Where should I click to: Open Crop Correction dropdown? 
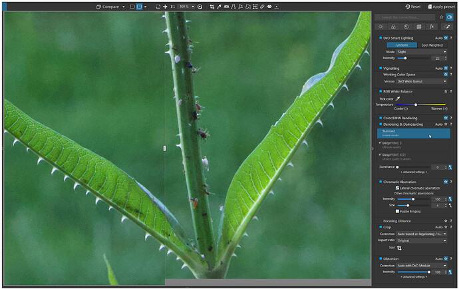(422, 234)
